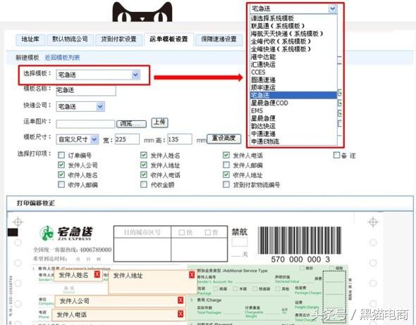Choose 圆通速递 in template list
Image resolution: width=416 pixels, height=325 pixels.
point(294,79)
